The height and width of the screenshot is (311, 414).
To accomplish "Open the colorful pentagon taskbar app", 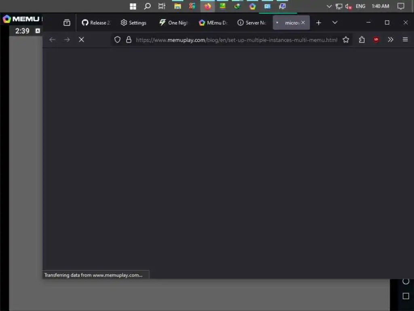I will click(252, 6).
